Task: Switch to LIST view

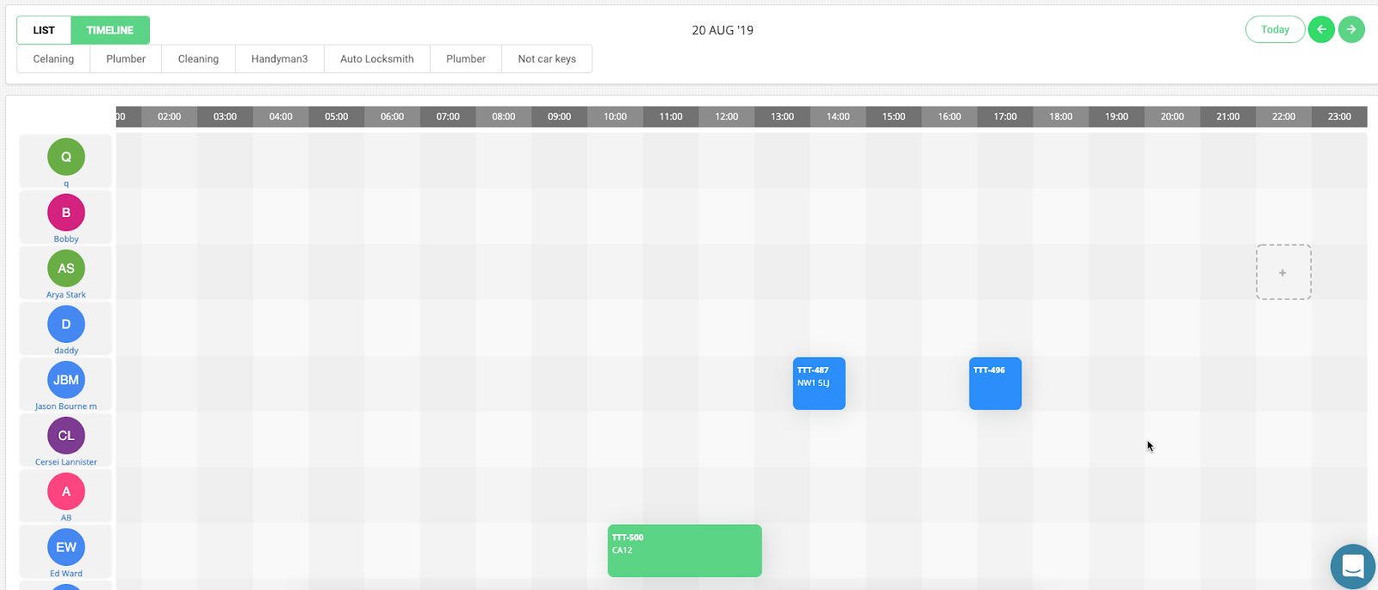Action: click(44, 30)
